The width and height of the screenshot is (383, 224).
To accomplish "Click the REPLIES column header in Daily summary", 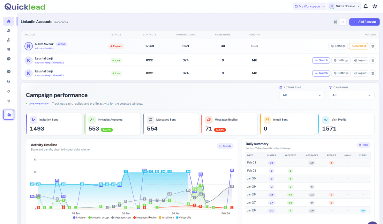I will tap(331, 155).
